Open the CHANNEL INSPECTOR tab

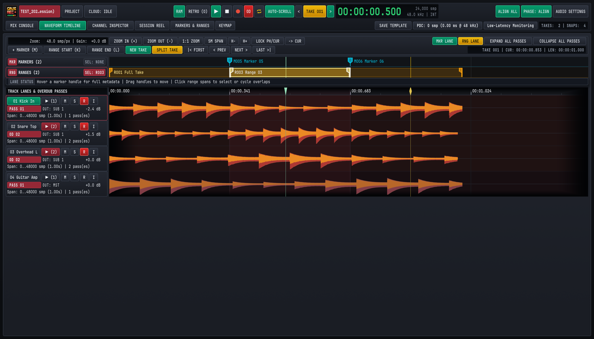(x=110, y=25)
